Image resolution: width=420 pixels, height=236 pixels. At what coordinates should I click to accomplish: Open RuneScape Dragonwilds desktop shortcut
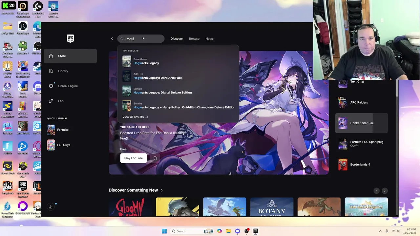coord(23,10)
